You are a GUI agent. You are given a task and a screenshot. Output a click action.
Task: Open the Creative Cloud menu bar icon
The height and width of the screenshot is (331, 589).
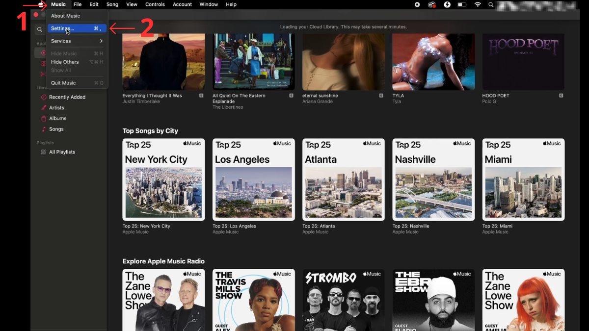[432, 4]
